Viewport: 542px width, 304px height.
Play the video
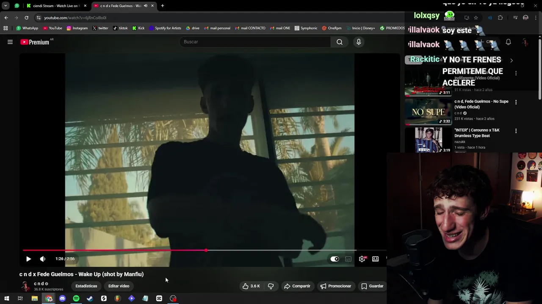point(28,259)
